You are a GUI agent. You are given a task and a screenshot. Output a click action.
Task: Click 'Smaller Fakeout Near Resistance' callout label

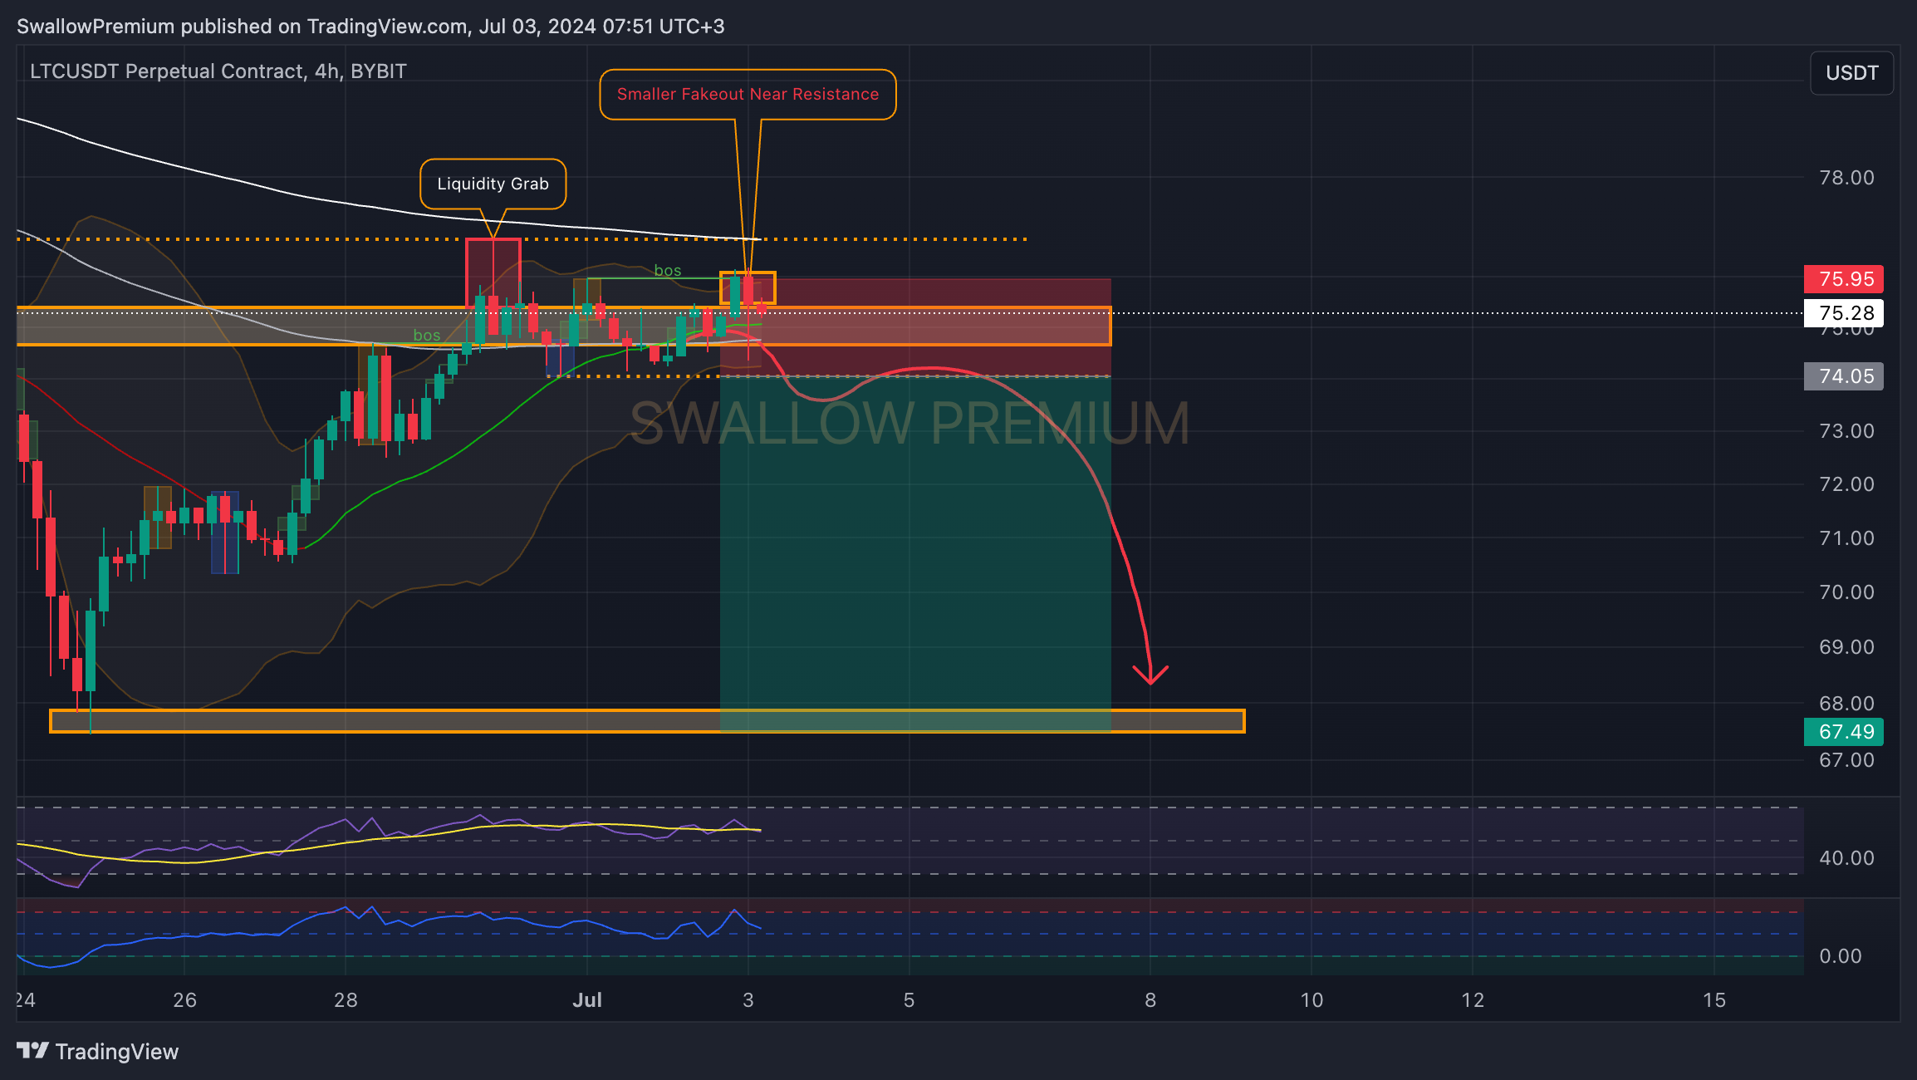tap(748, 94)
